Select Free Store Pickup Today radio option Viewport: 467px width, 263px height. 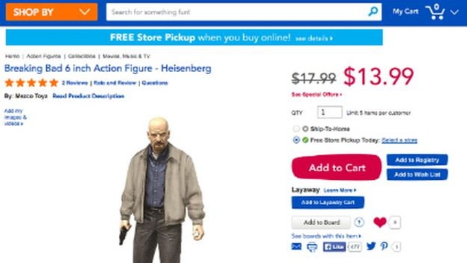(296, 139)
